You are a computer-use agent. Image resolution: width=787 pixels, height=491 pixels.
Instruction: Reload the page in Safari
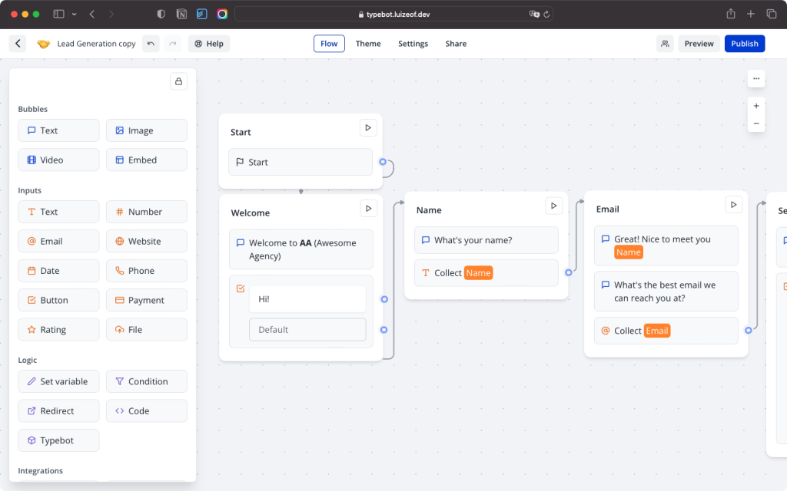click(546, 14)
